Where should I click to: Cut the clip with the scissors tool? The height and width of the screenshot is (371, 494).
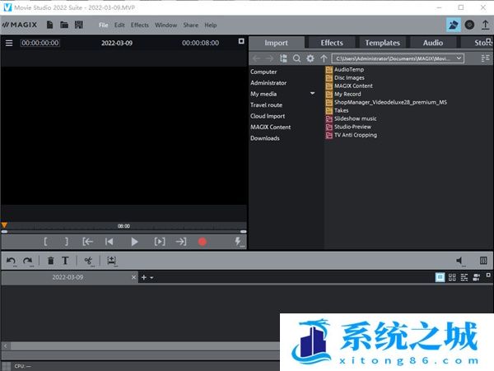[89, 261]
